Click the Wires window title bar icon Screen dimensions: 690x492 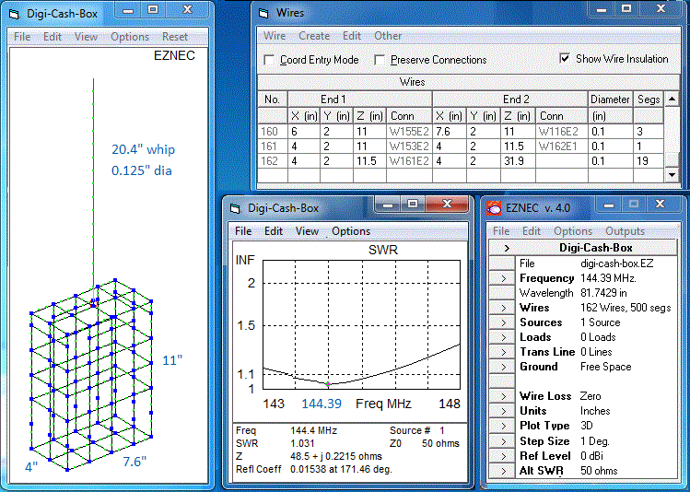[264, 13]
